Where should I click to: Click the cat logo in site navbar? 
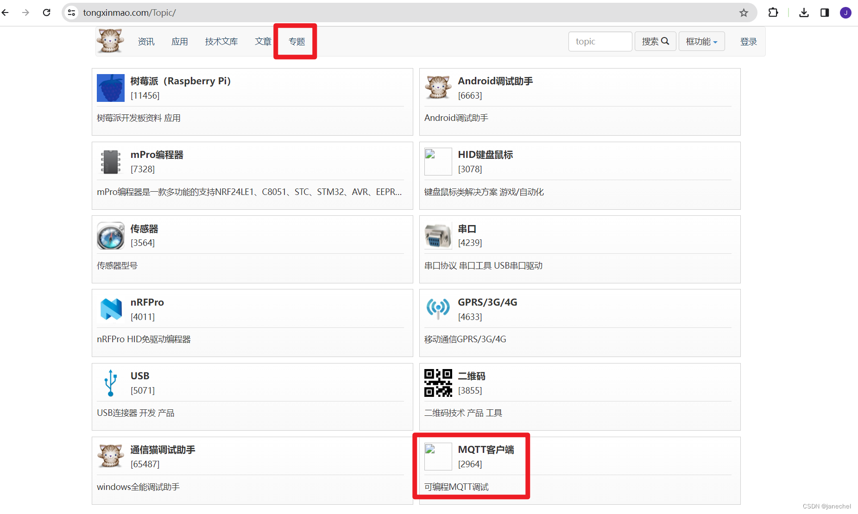click(110, 41)
